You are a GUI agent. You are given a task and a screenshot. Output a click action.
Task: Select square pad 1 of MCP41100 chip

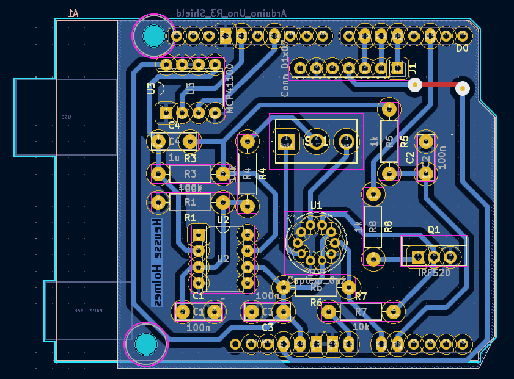(x=166, y=114)
